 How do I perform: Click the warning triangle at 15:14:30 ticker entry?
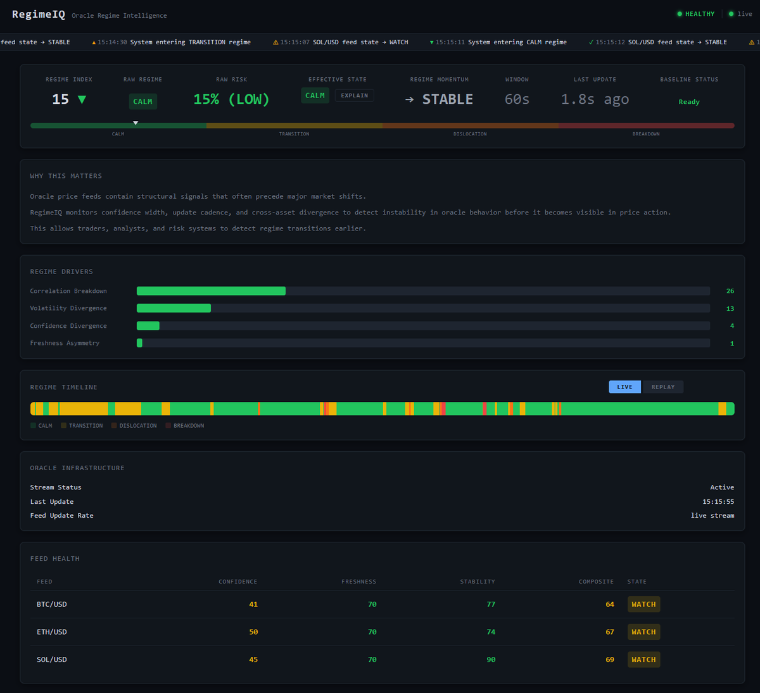click(x=94, y=42)
